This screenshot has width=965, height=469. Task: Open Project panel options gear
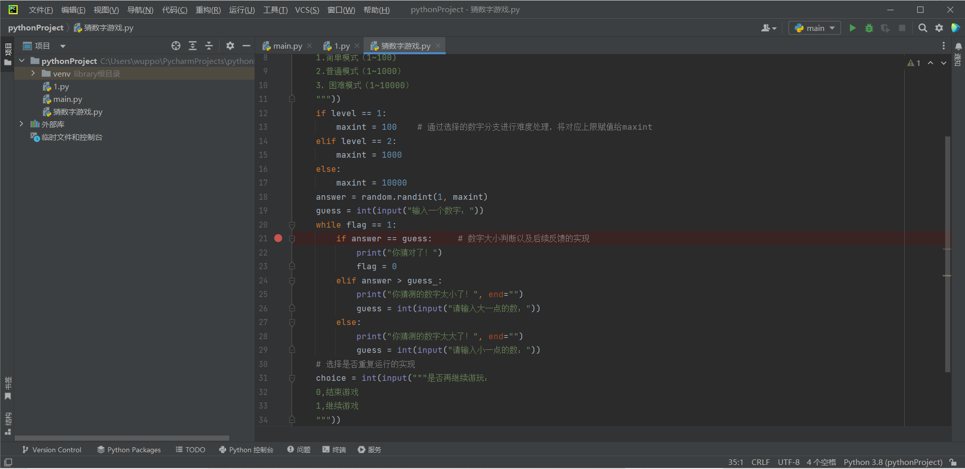[230, 46]
